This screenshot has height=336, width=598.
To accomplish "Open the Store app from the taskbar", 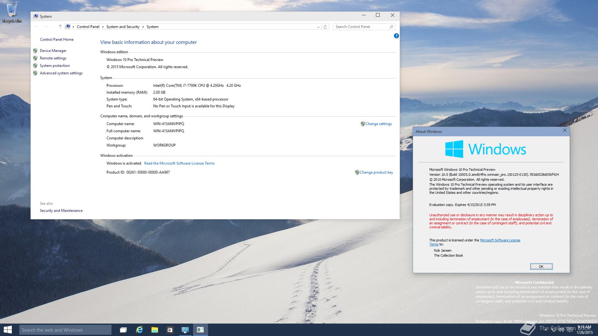I will click(170, 330).
